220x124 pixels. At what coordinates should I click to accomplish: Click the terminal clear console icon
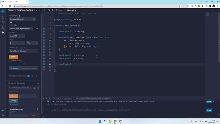click(47, 99)
